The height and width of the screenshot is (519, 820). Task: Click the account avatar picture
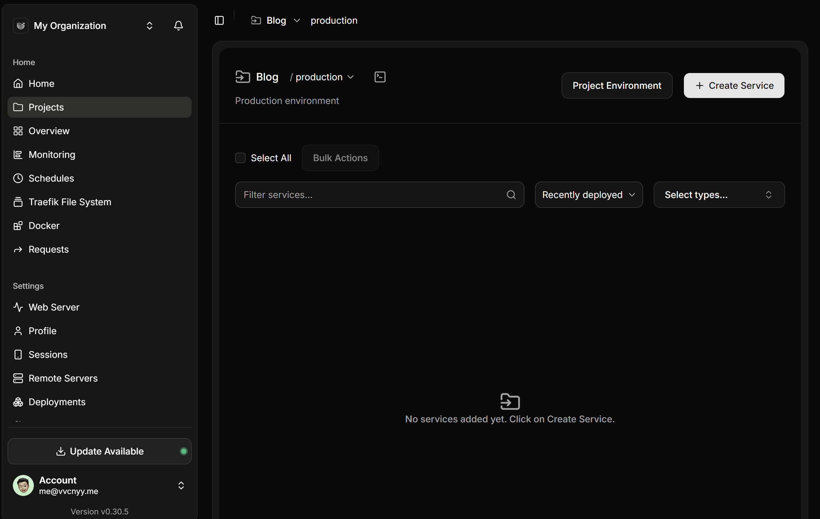tap(23, 485)
